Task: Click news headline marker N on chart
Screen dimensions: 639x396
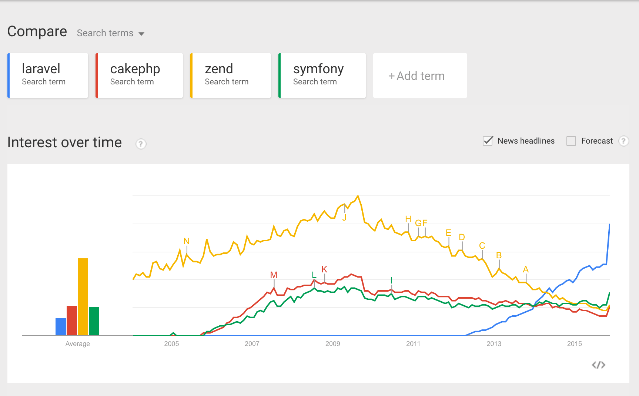Action: pos(187,242)
